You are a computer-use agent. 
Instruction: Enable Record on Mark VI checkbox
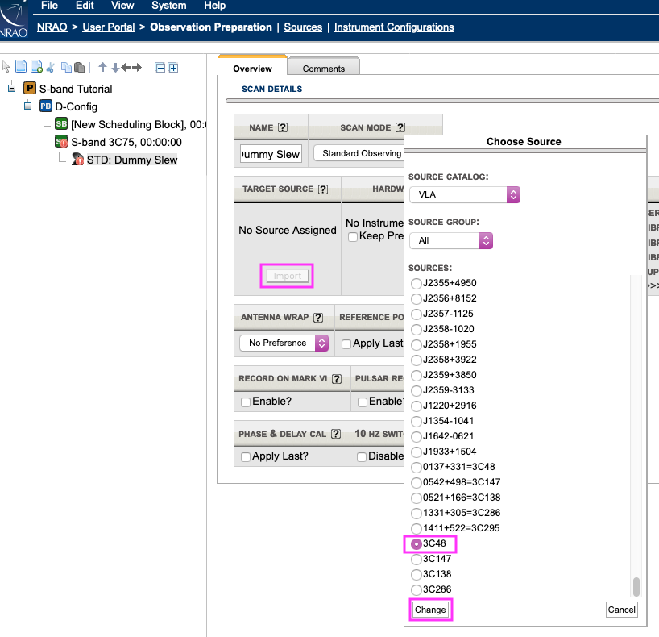pos(246,402)
